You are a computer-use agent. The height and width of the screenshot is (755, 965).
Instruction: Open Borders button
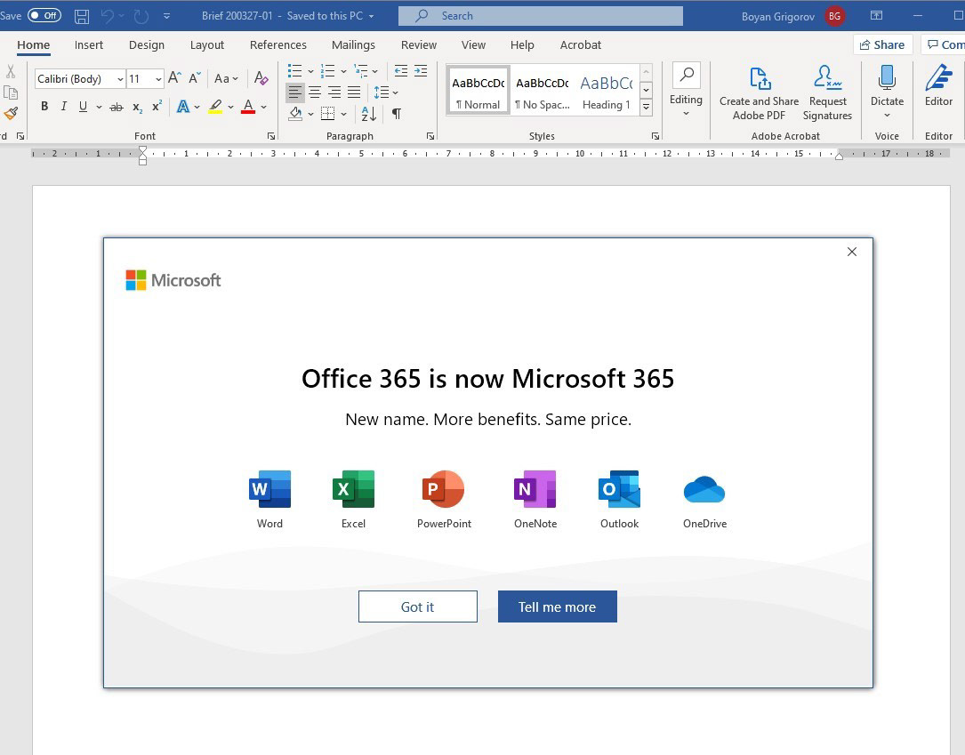click(328, 114)
